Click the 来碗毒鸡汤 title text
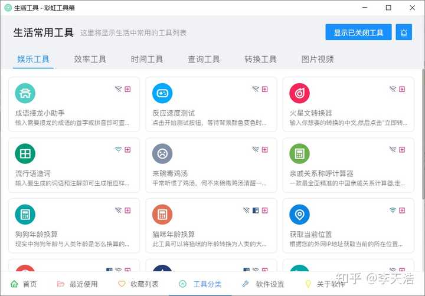 pos(170,173)
